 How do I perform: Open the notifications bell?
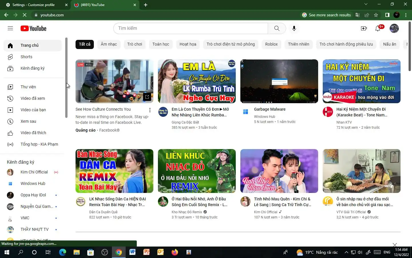pos(378,28)
